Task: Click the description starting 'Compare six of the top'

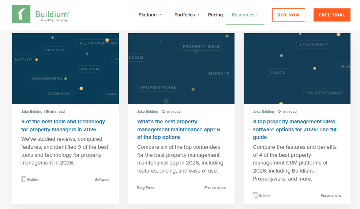Action: point(180,159)
